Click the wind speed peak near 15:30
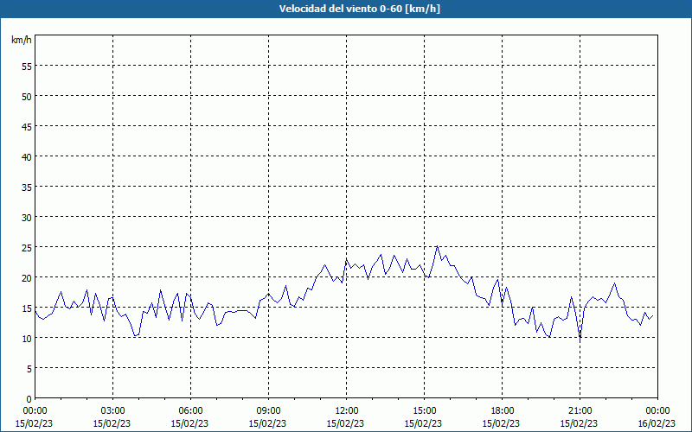The image size is (692, 432). 437,246
